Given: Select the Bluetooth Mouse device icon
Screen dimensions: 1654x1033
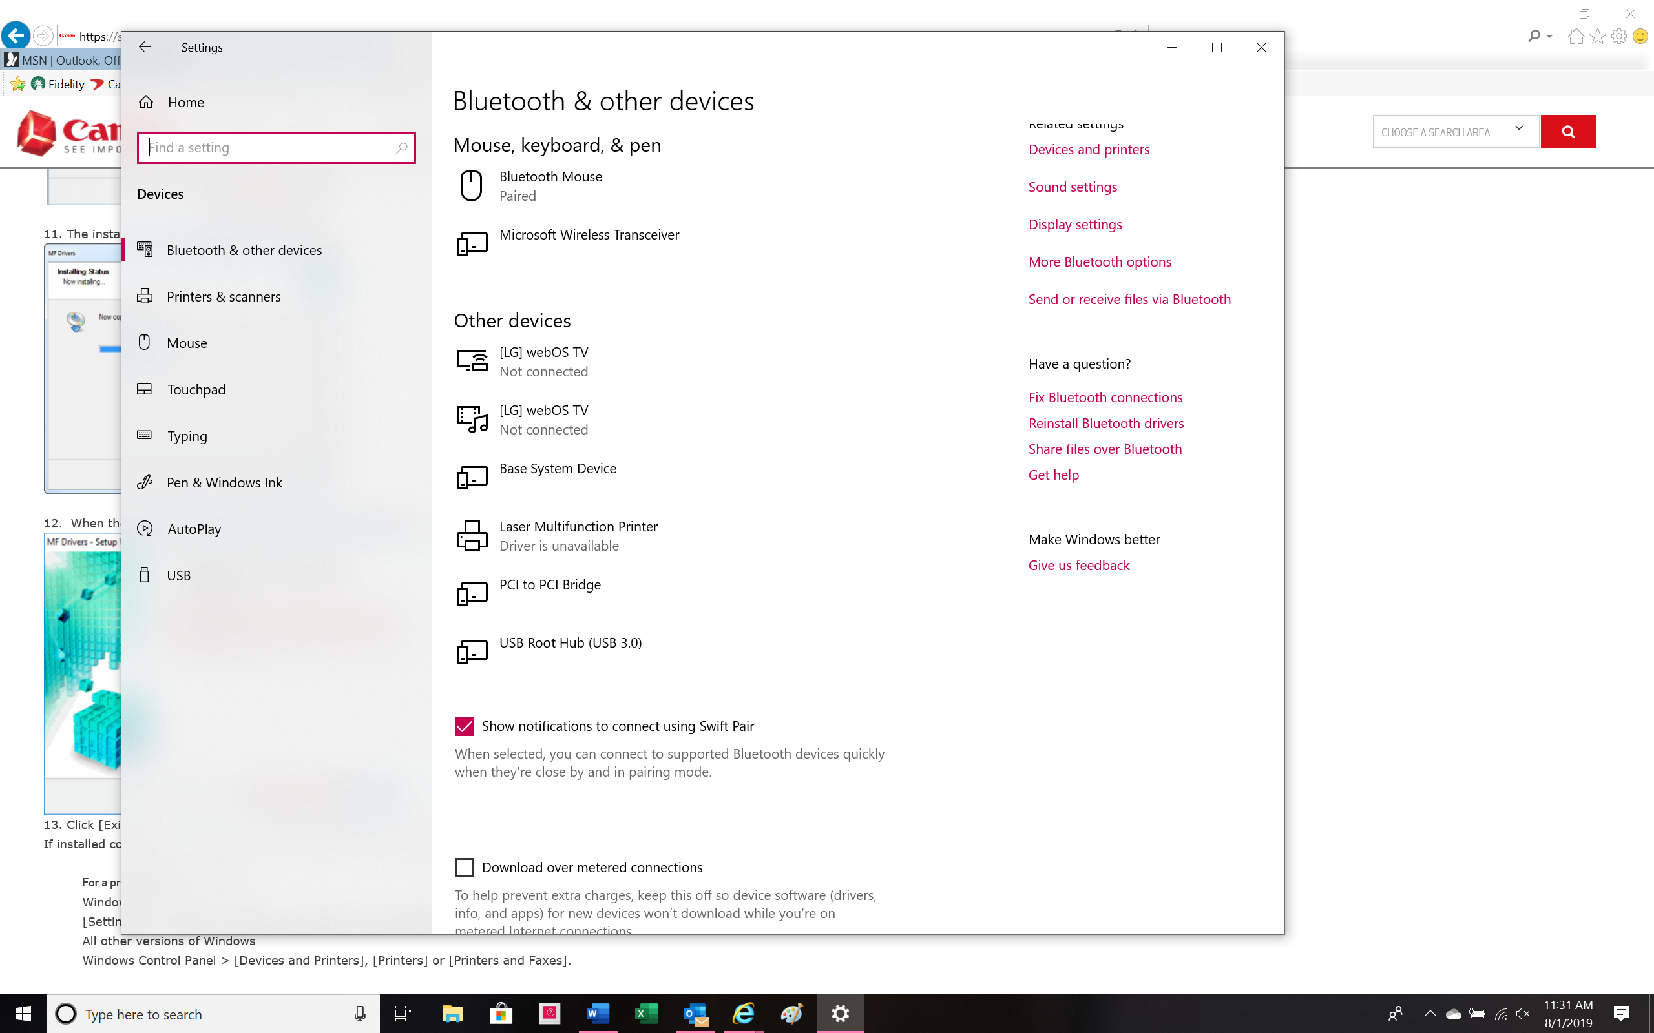Looking at the screenshot, I should 471,186.
